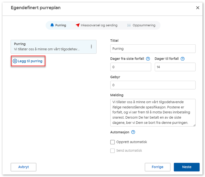Click the bell icon on Purring tab
Screen dimensions: 205x177
52,25
